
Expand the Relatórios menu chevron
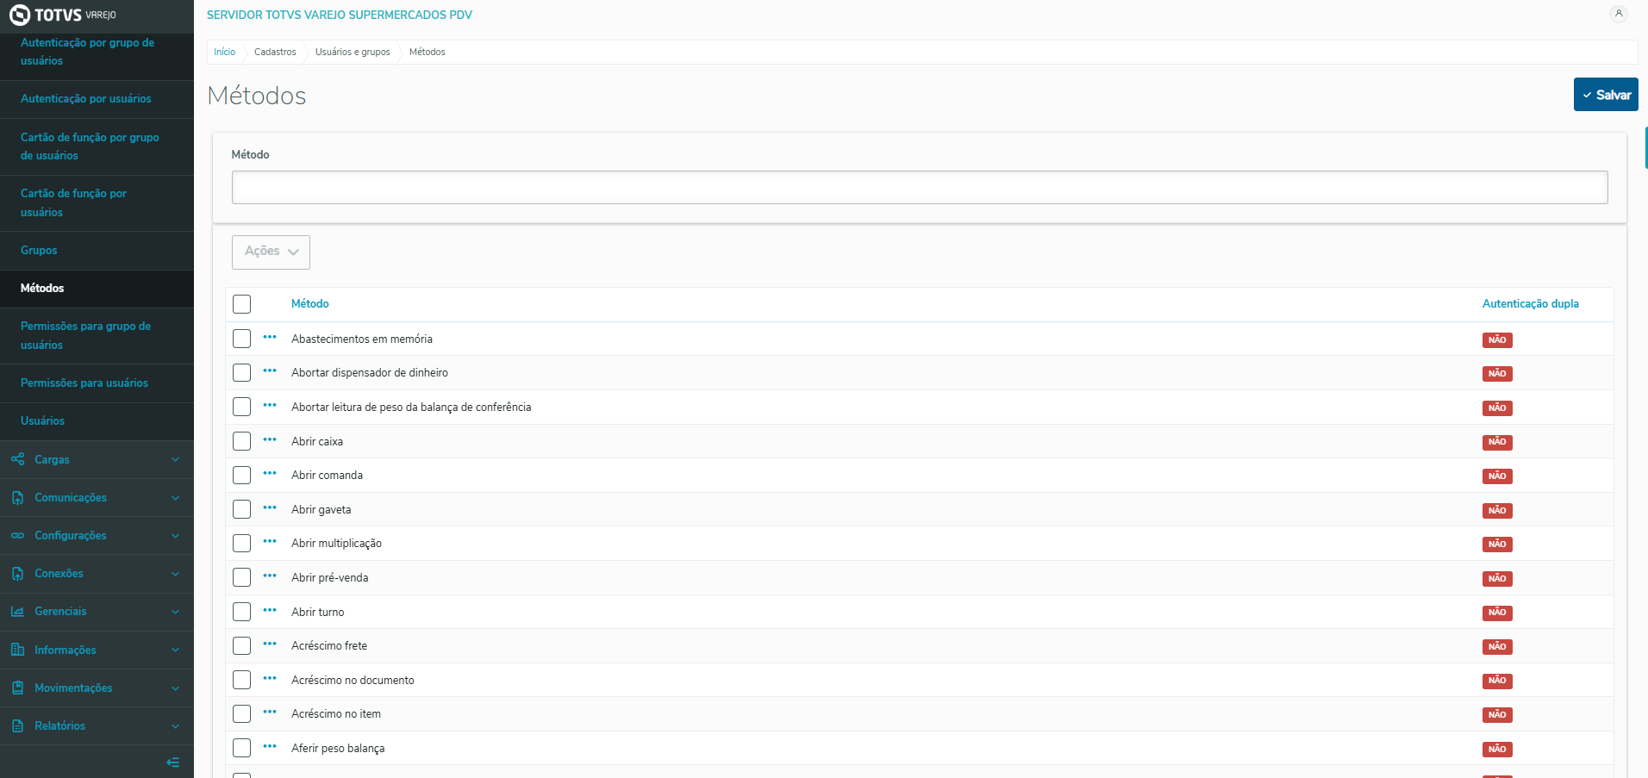(x=176, y=726)
